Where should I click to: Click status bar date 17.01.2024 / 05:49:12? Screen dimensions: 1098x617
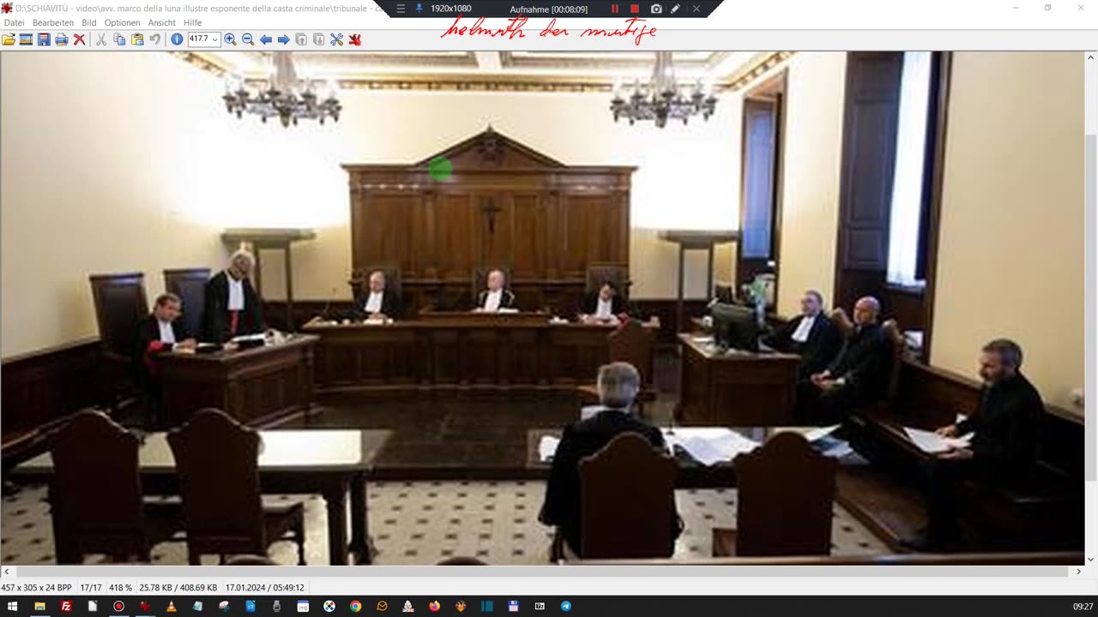265,588
